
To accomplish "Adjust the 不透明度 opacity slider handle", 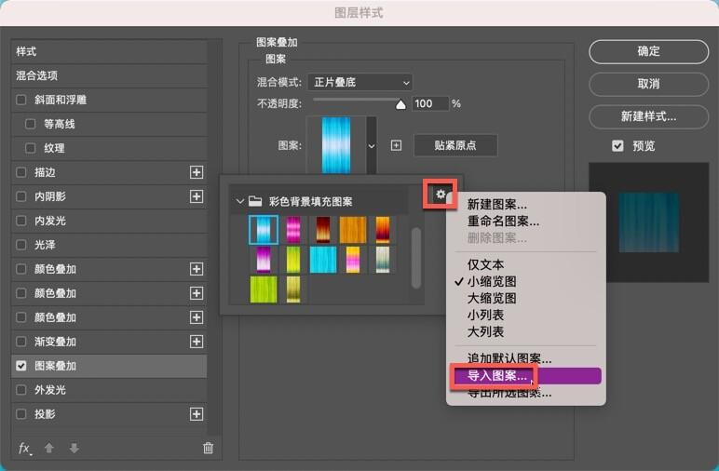I will pyautogui.click(x=400, y=105).
